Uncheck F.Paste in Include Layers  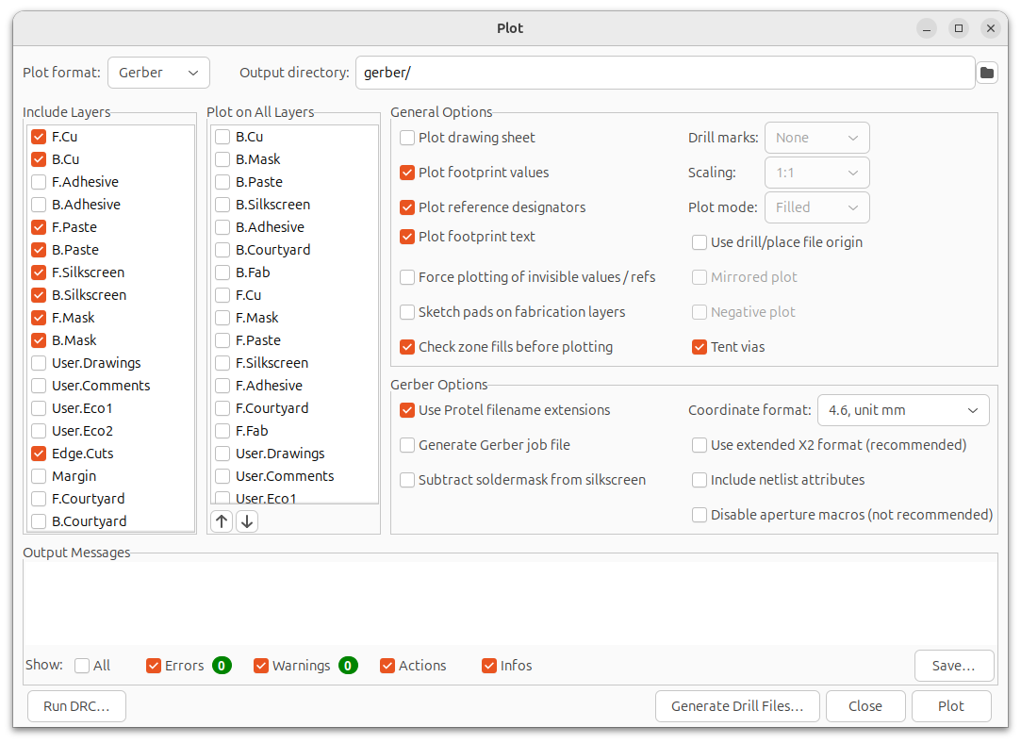click(39, 227)
